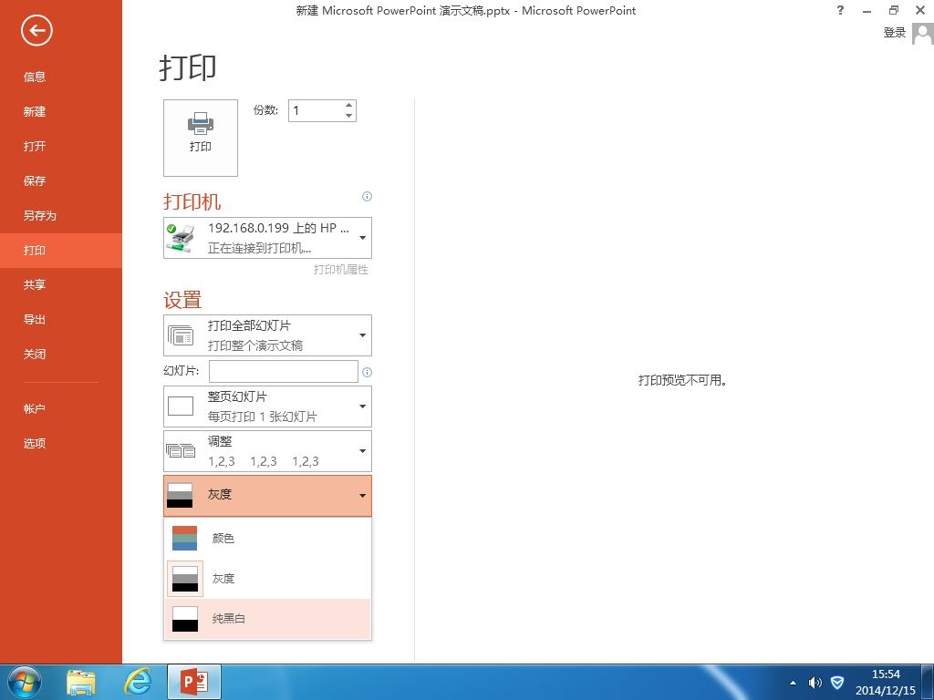Click the volume speaker tray icon
Viewport: 934px width, 700px height.
tap(815, 683)
